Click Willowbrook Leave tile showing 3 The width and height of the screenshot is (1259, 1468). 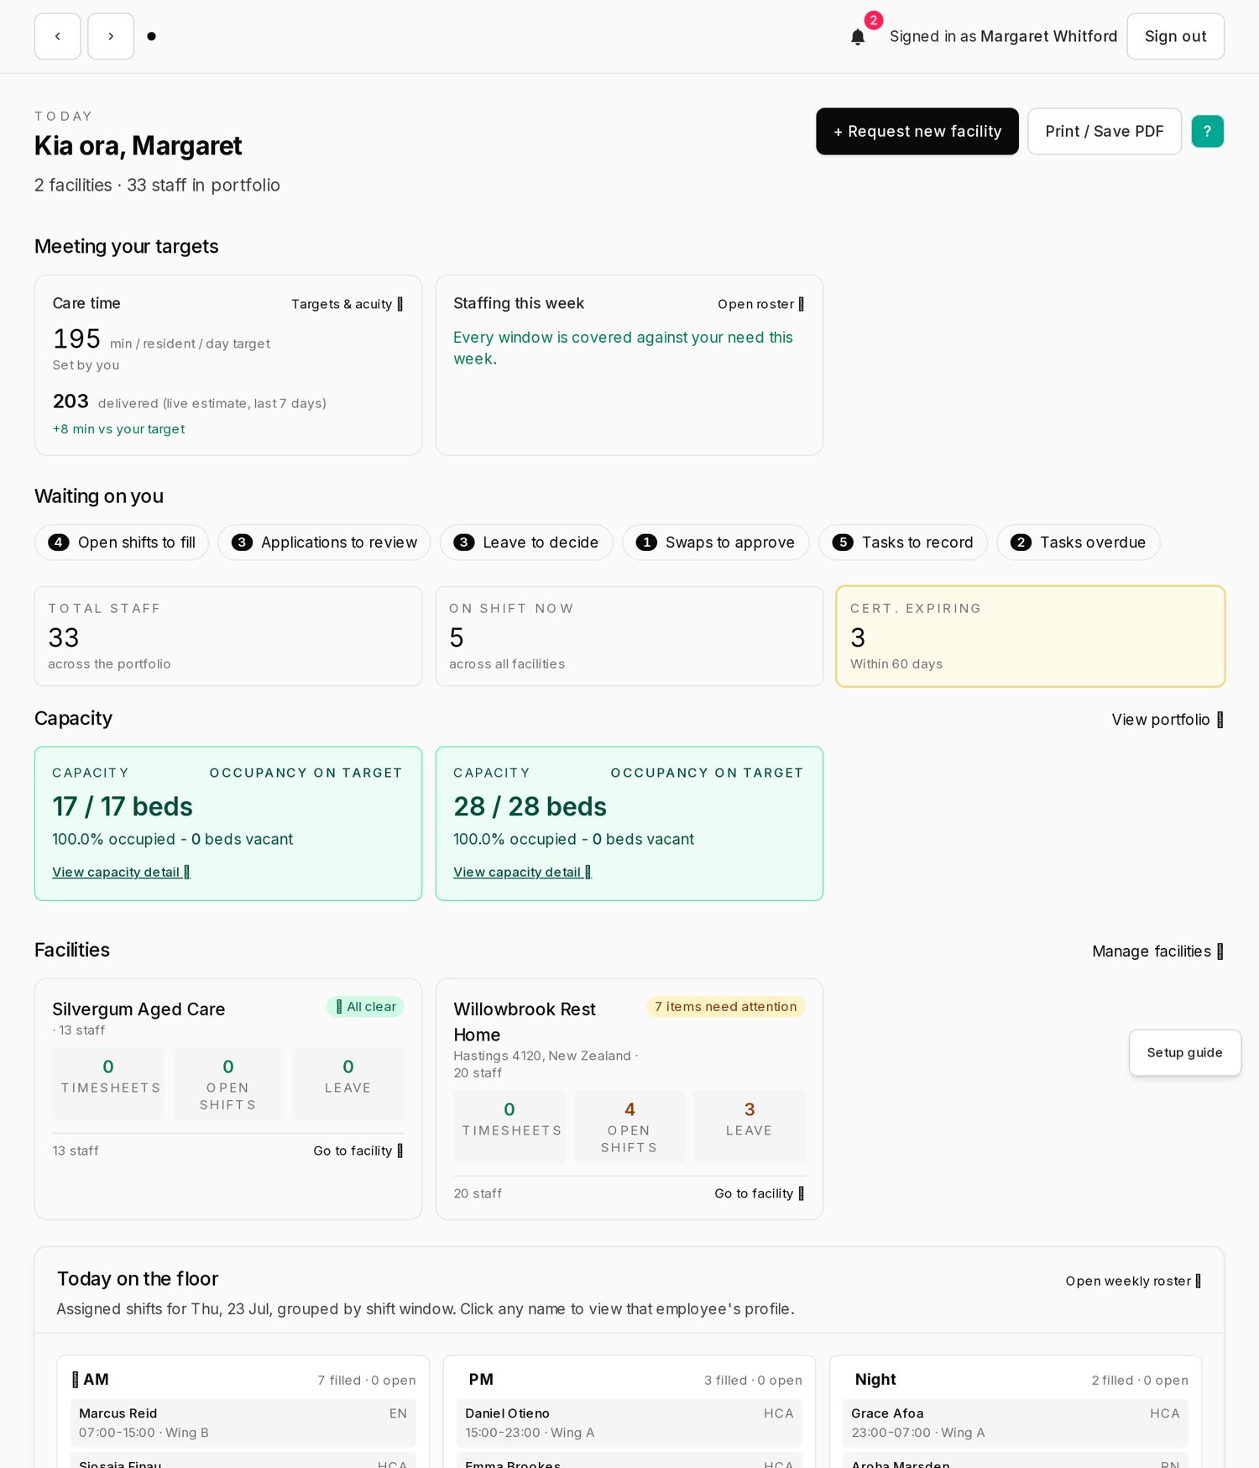point(750,1126)
